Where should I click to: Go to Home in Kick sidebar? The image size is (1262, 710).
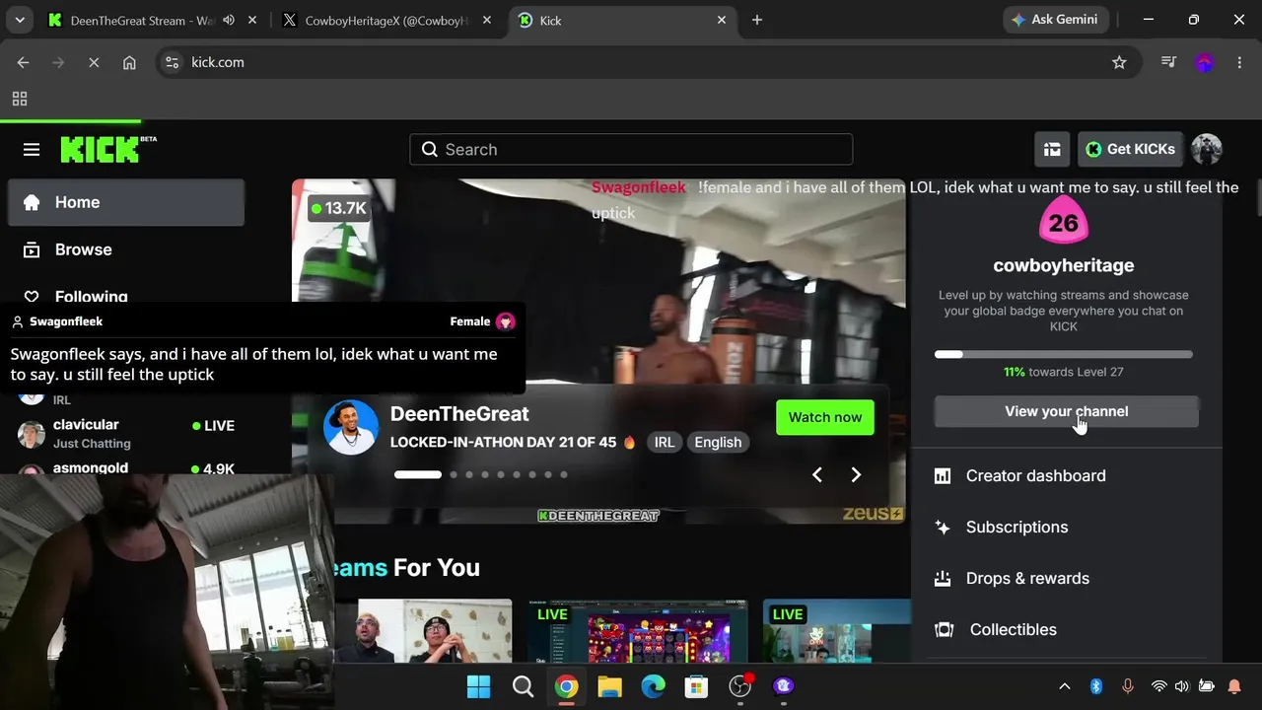126,202
